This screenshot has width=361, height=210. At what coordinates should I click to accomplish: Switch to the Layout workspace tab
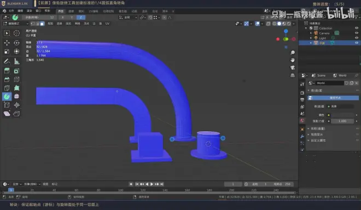pyautogui.click(x=61, y=11)
